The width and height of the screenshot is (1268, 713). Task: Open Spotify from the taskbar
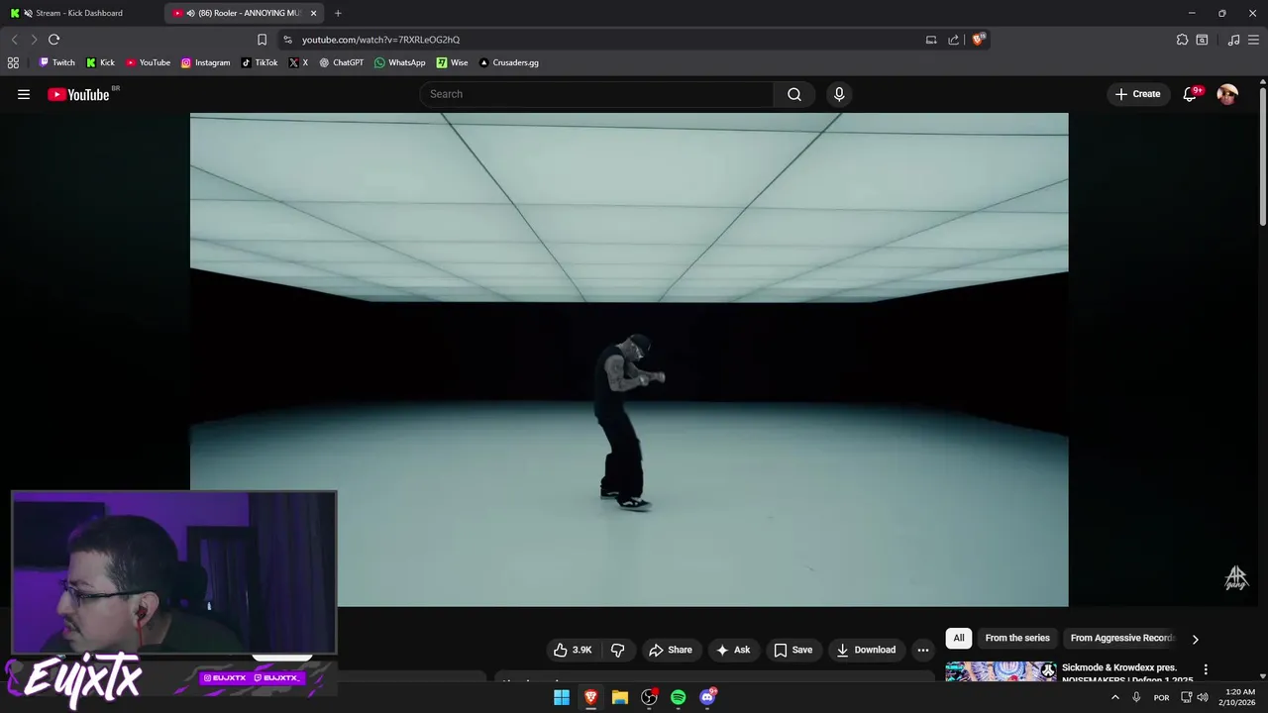(678, 697)
